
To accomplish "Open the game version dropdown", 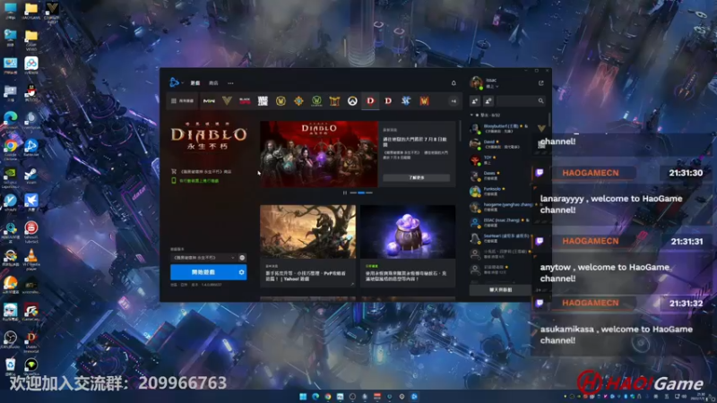I will pyautogui.click(x=203, y=258).
